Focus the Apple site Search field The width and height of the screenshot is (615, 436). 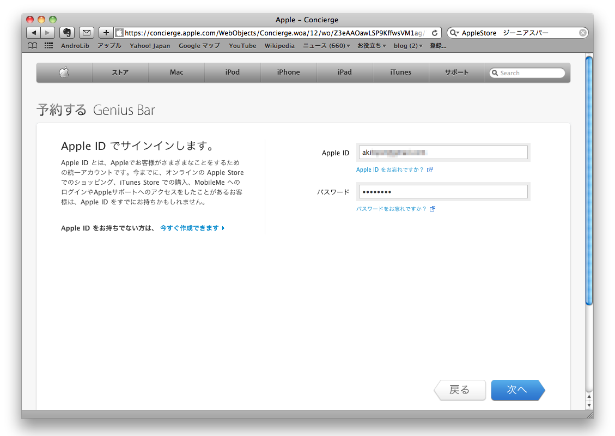pos(527,73)
